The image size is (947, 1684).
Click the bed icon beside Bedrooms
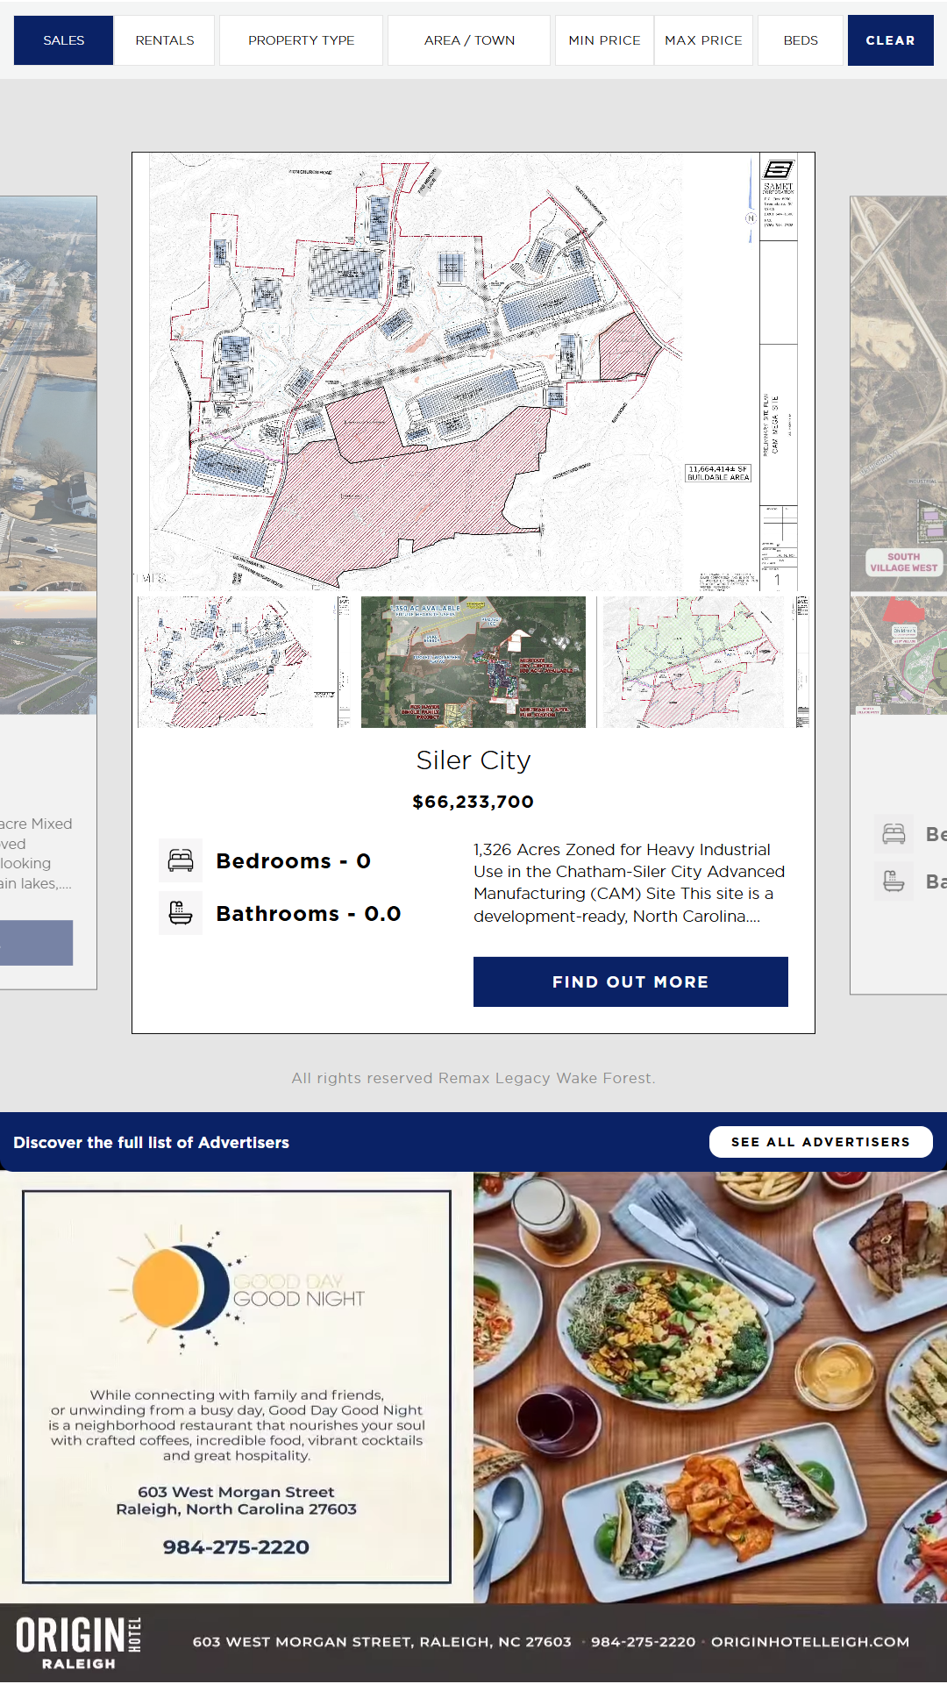click(181, 860)
